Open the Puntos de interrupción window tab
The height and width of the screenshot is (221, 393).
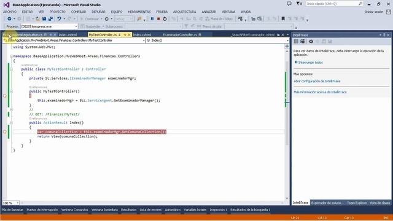click(x=42, y=210)
